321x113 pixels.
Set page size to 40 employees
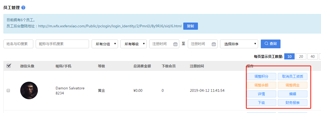(312, 56)
